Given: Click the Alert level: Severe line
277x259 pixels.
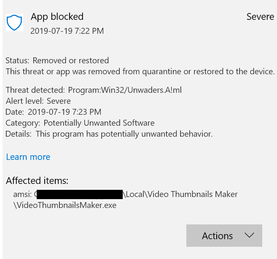Looking at the screenshot, I should pos(38,101).
